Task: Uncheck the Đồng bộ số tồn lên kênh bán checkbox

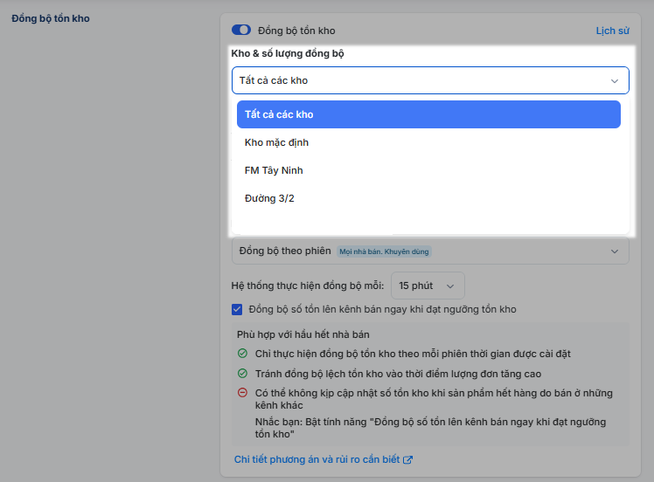Action: pyautogui.click(x=237, y=309)
